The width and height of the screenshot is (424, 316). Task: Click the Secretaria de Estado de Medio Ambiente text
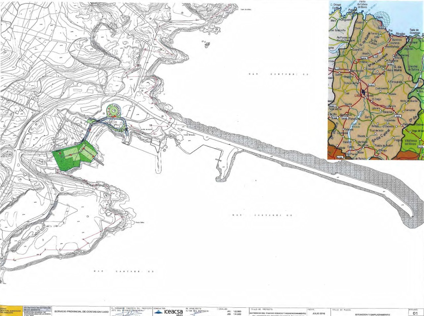coord(37,308)
